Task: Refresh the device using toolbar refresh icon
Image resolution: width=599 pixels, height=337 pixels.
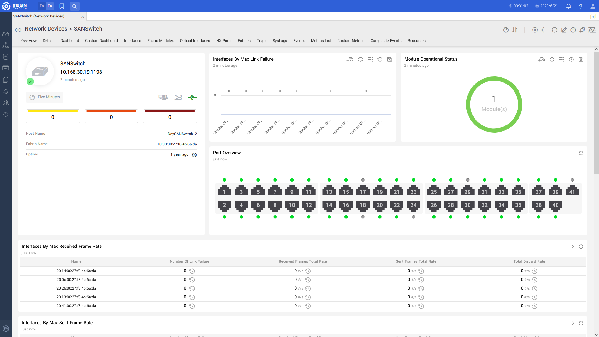Action: pyautogui.click(x=554, y=30)
